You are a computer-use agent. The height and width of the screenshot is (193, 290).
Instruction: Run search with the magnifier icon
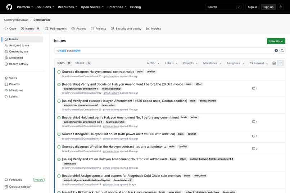coord(282,51)
